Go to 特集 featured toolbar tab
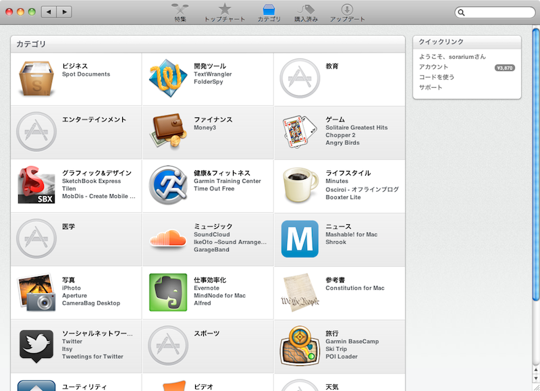This screenshot has height=391, width=540. tap(180, 13)
